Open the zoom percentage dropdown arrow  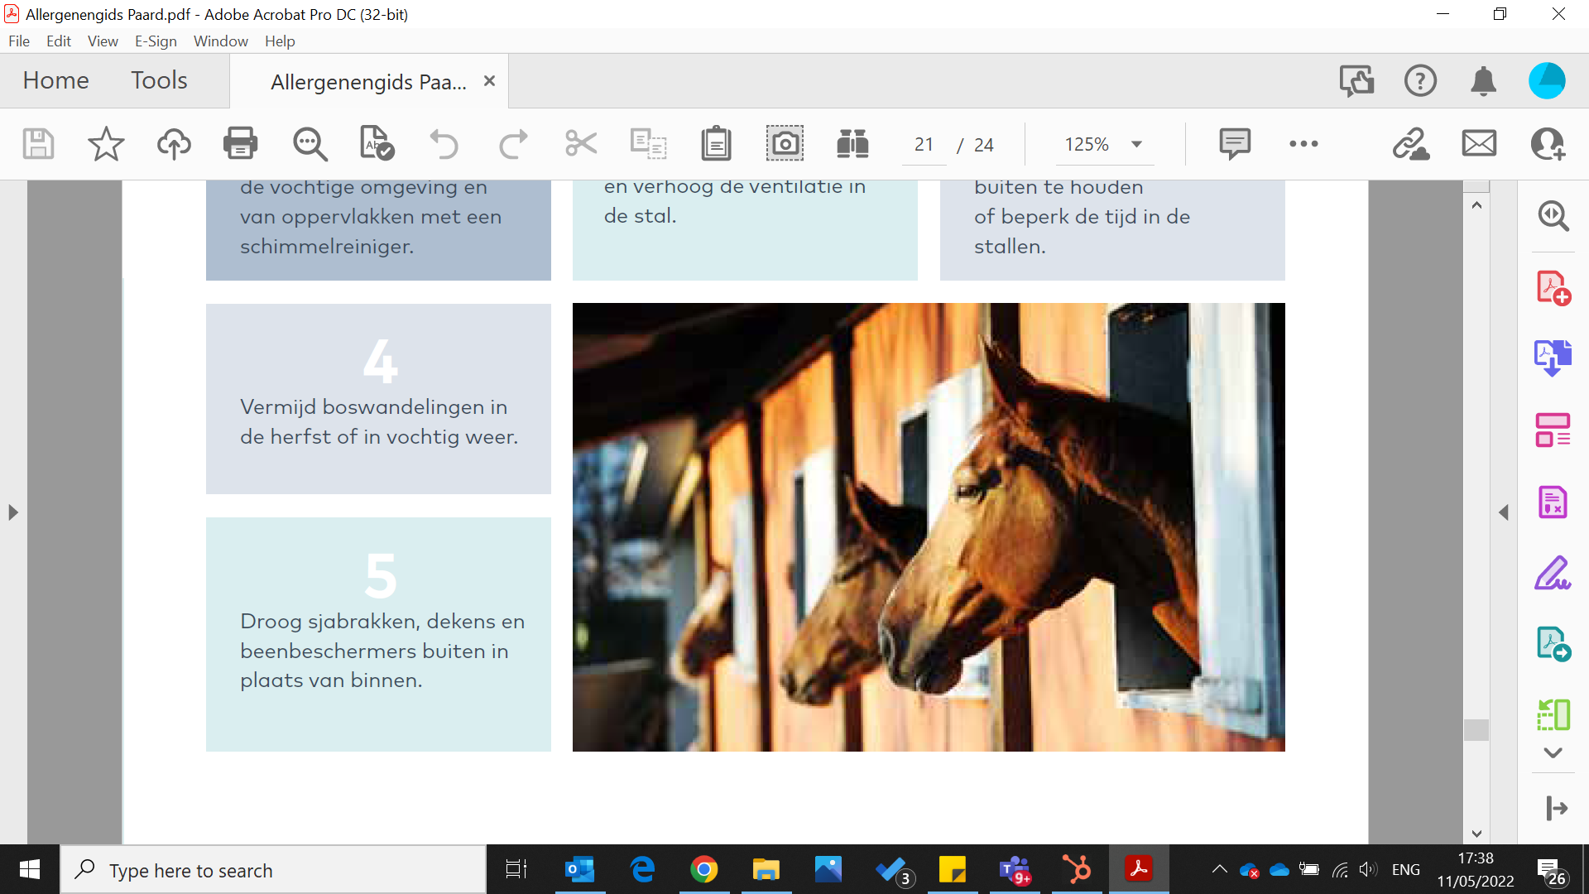point(1137,144)
